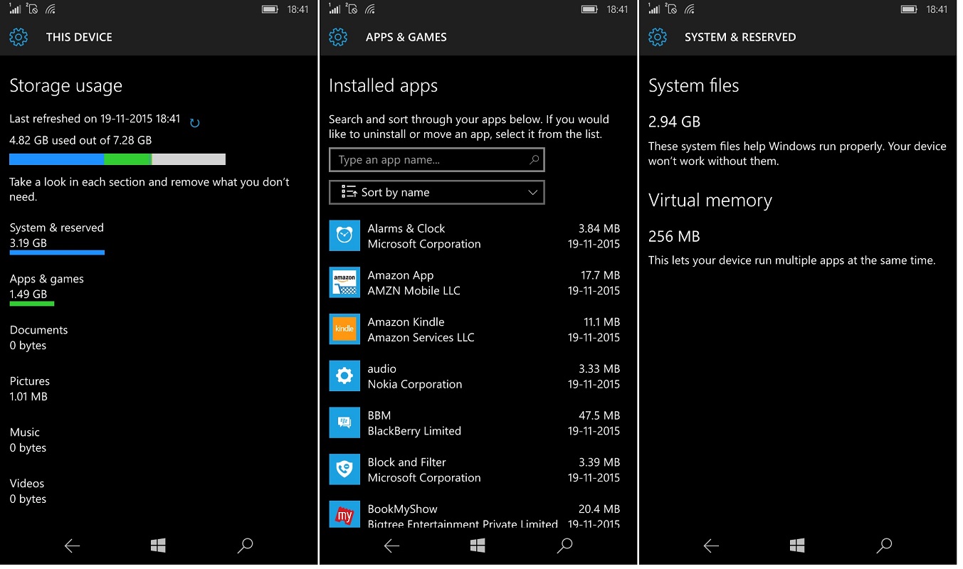
Task: Select the Nokia audio gear icon
Action: click(x=344, y=376)
